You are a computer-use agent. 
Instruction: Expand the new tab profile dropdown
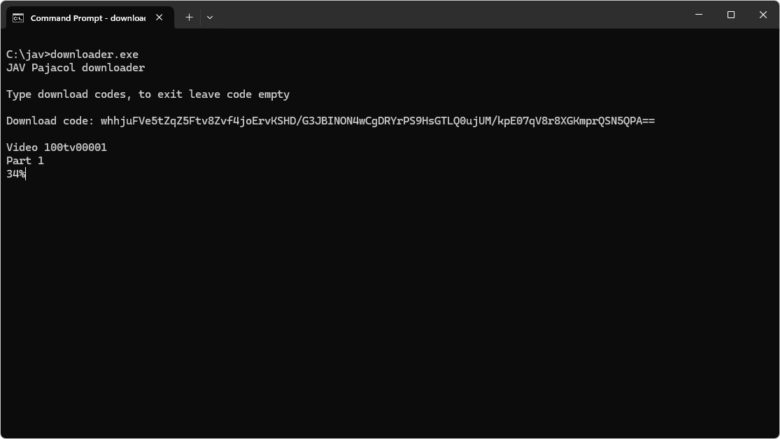210,17
